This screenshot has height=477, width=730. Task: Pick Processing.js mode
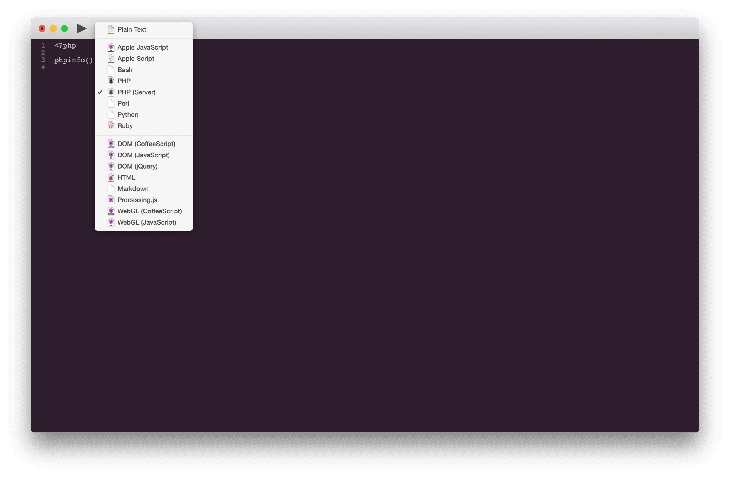pos(144,200)
